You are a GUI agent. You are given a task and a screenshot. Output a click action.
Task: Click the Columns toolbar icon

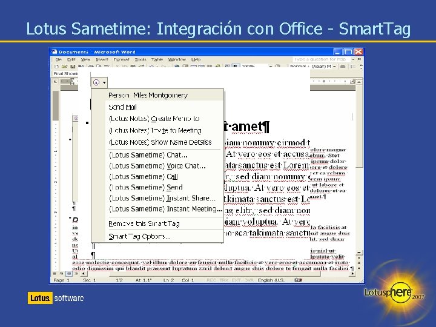coord(210,67)
